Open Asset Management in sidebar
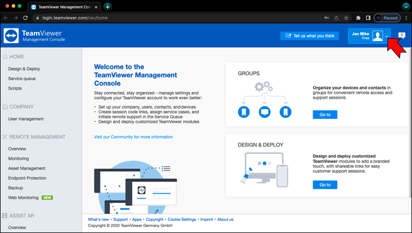The height and width of the screenshot is (233, 412). [x=27, y=168]
